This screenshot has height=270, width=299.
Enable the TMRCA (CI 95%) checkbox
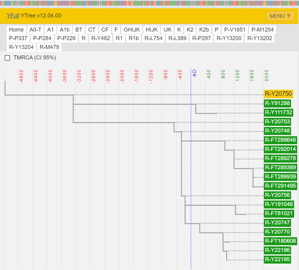pos(8,58)
